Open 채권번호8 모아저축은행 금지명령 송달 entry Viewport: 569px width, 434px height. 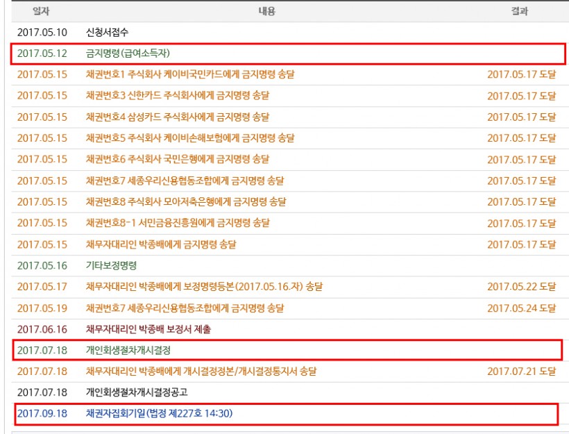[x=186, y=201]
